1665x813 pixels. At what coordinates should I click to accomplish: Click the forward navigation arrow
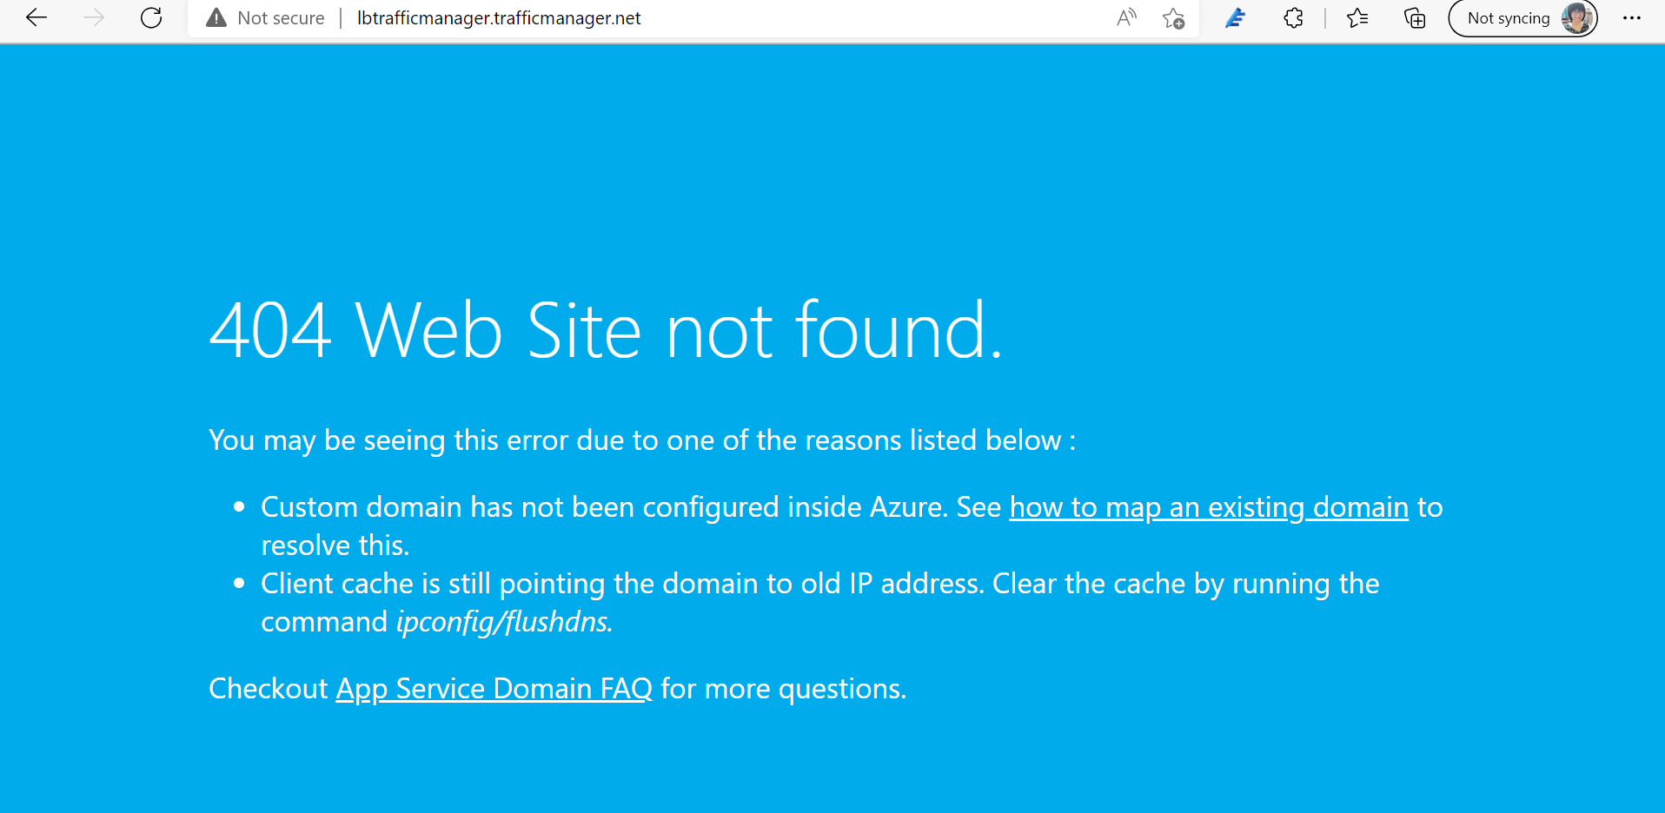point(94,17)
